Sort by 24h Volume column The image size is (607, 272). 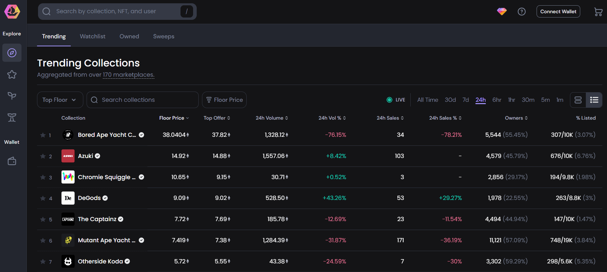272,118
